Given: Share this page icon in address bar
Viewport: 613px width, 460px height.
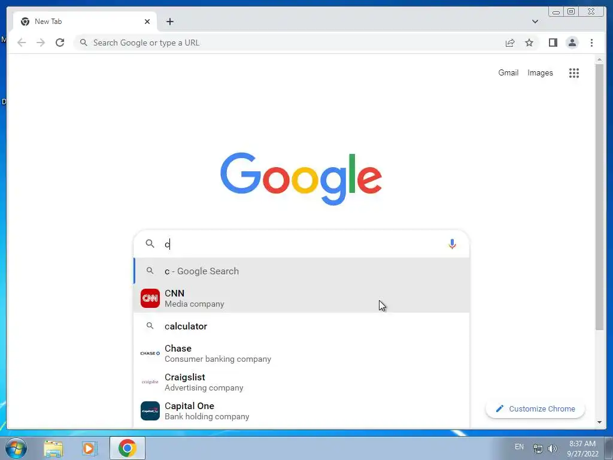Looking at the screenshot, I should coord(510,43).
